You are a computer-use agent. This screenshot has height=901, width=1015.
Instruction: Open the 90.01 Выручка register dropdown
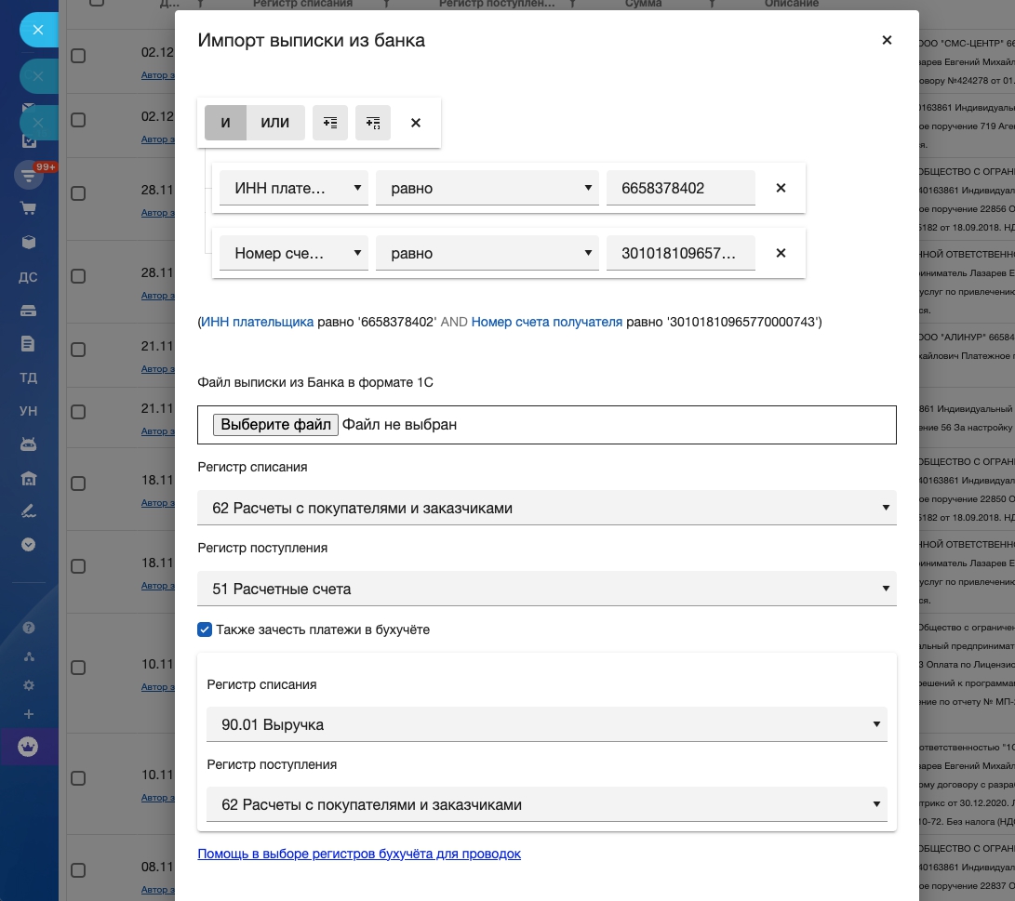(547, 724)
